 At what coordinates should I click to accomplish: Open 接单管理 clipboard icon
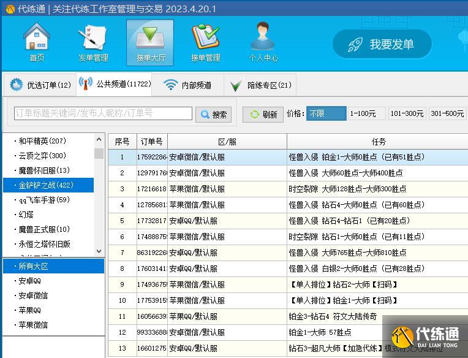[x=205, y=42]
